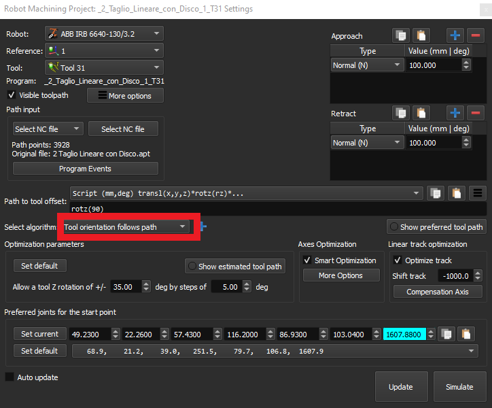
Task: Open the More options menu button
Action: [125, 96]
